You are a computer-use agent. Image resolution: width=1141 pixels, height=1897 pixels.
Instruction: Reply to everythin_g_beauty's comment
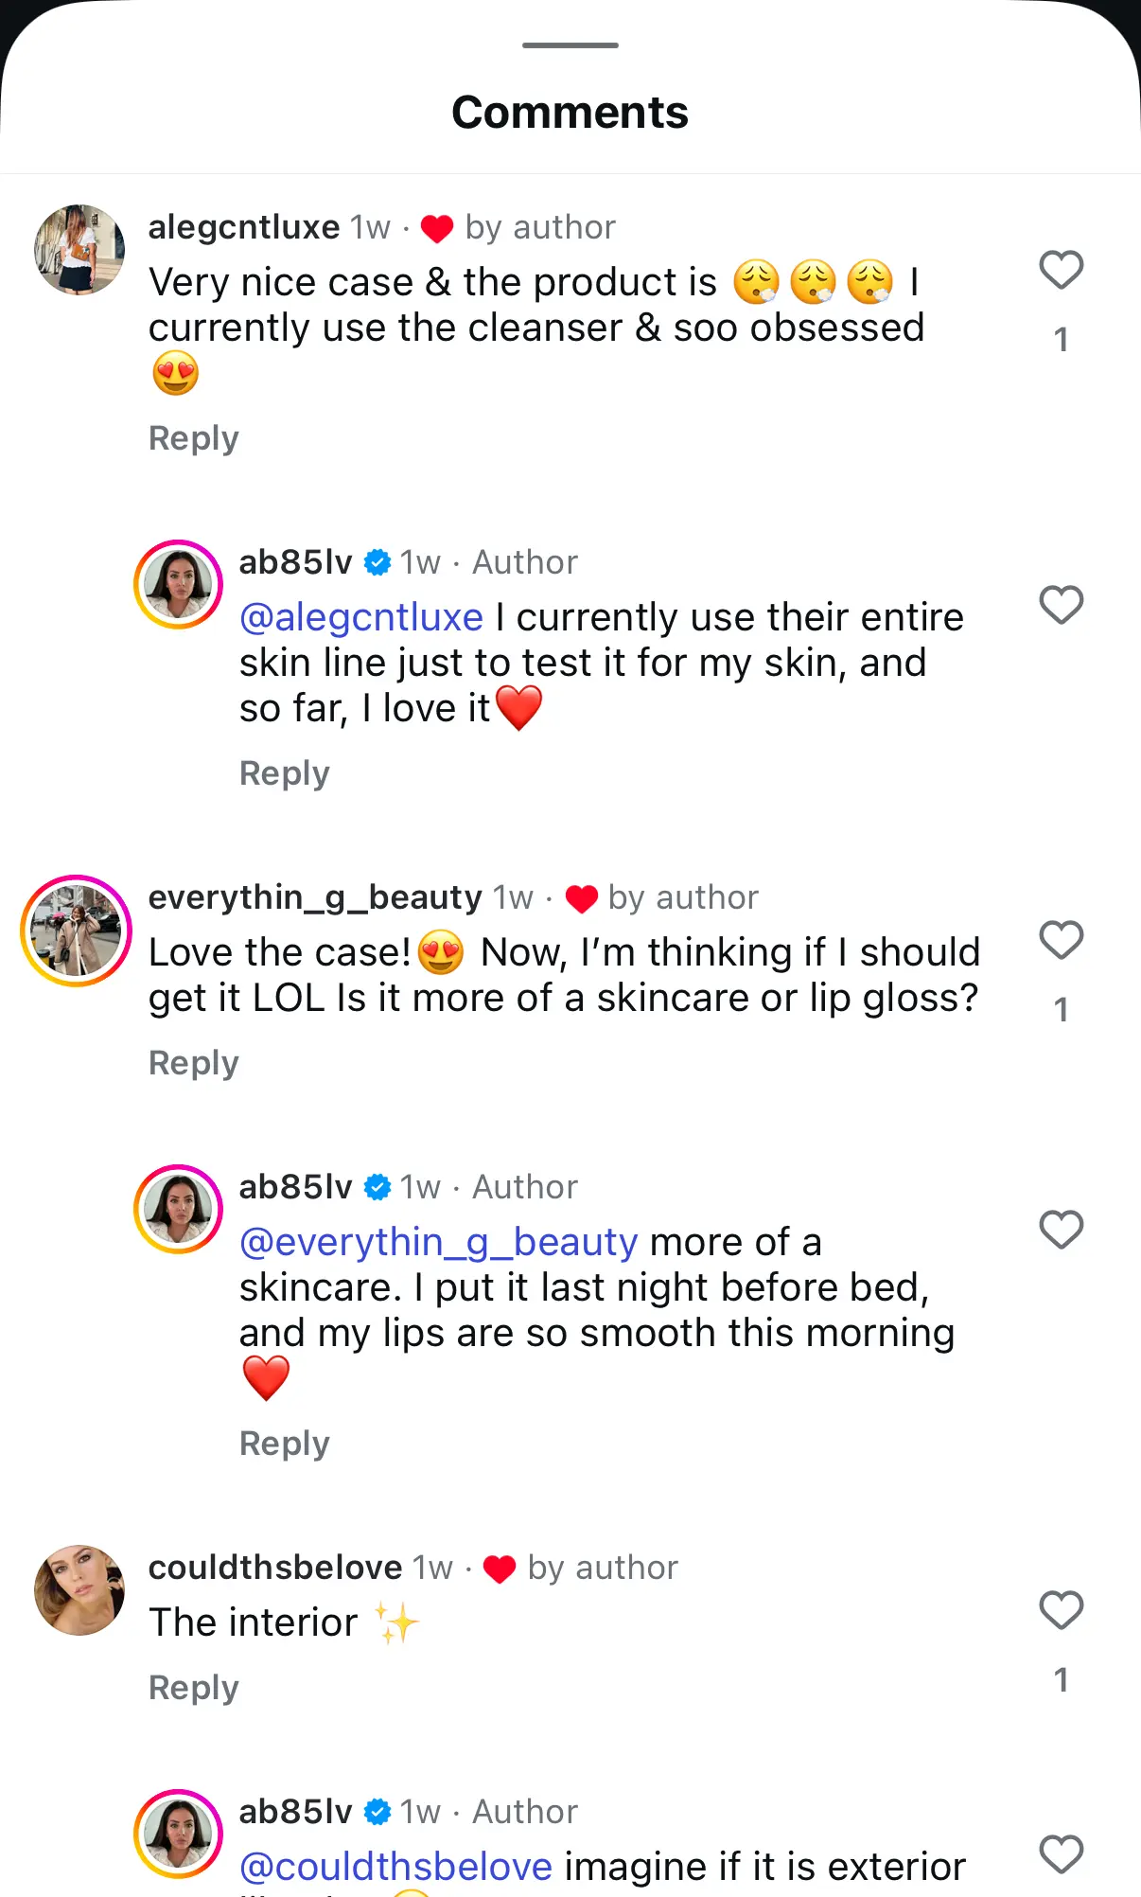click(194, 1063)
